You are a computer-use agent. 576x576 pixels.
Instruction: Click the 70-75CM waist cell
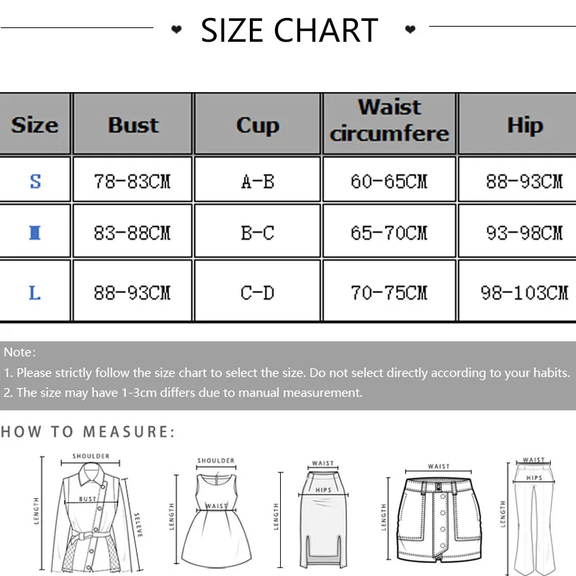point(389,293)
